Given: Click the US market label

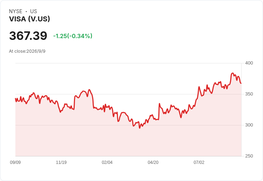Looking at the screenshot, I should click(34, 11).
